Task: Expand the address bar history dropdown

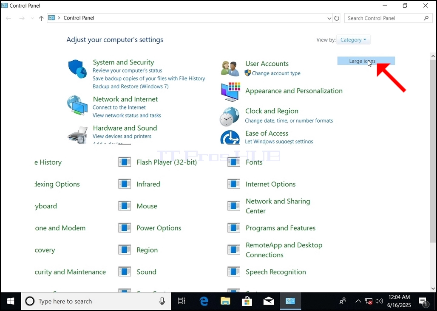Action: coord(329,18)
